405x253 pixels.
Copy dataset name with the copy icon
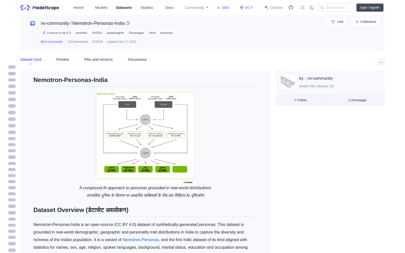[128, 23]
